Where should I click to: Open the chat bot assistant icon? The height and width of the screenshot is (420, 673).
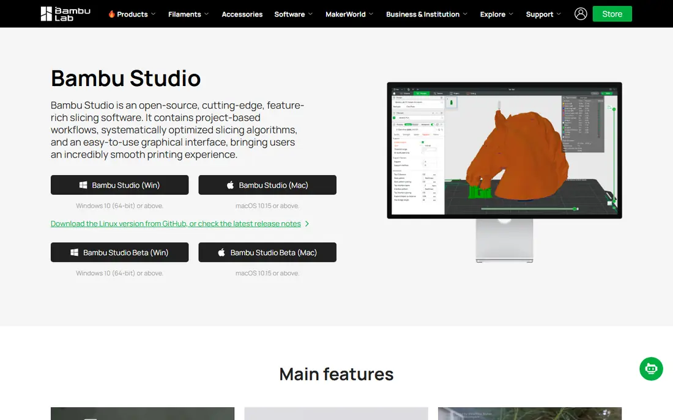(651, 369)
